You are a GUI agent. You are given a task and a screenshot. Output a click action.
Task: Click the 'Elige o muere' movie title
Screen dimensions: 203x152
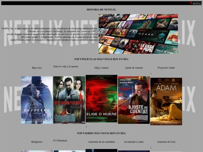(x=101, y=68)
